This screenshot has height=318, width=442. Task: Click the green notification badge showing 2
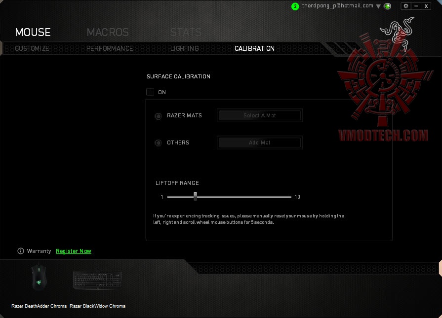click(x=295, y=6)
